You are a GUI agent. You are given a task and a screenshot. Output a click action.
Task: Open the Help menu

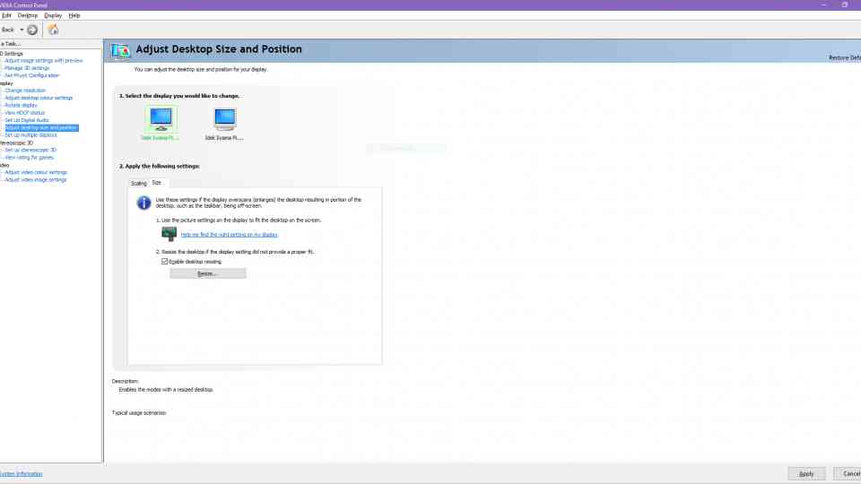tap(74, 15)
